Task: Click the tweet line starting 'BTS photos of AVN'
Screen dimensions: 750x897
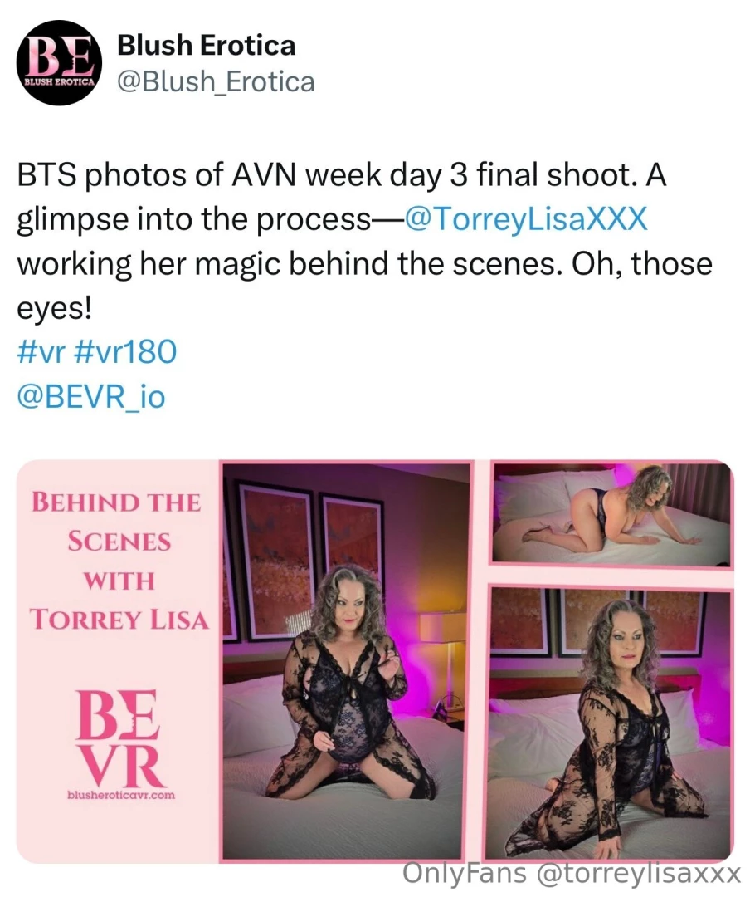Action: point(342,174)
